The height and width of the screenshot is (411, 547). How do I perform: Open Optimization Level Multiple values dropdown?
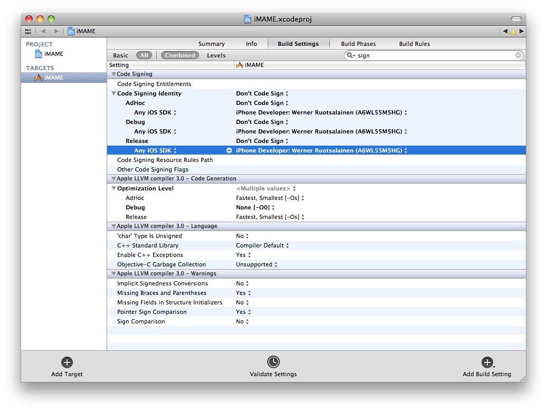coord(266,188)
